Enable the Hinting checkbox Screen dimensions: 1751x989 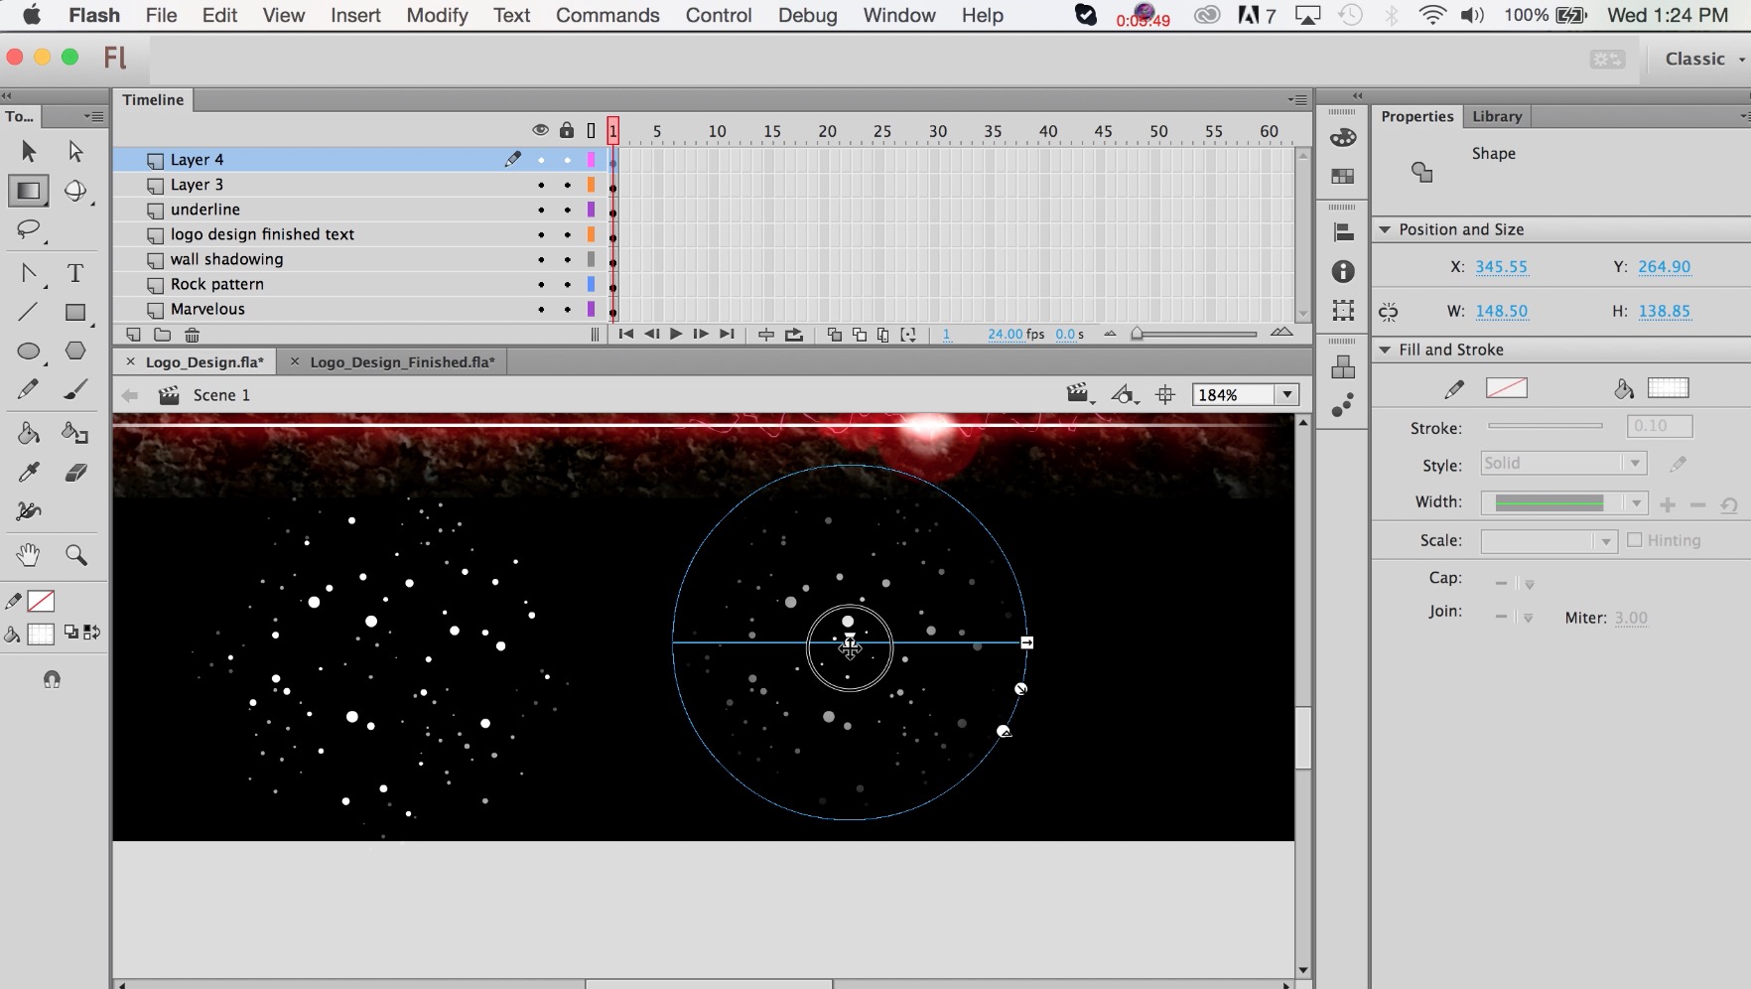(x=1637, y=540)
